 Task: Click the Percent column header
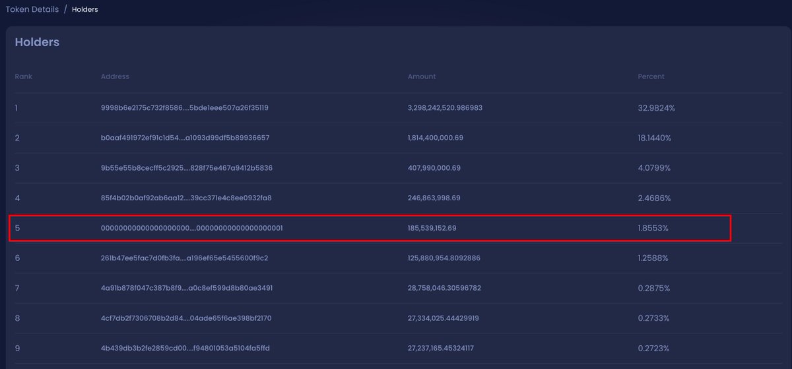651,76
